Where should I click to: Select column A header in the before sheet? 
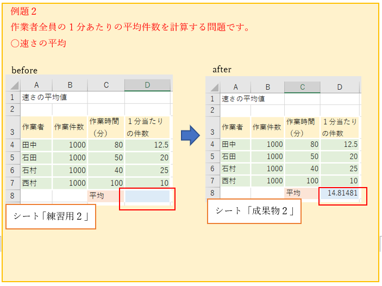(36, 85)
